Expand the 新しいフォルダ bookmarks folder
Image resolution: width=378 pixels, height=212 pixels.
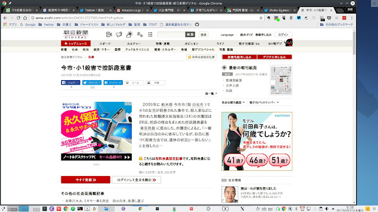[x=113, y=25]
